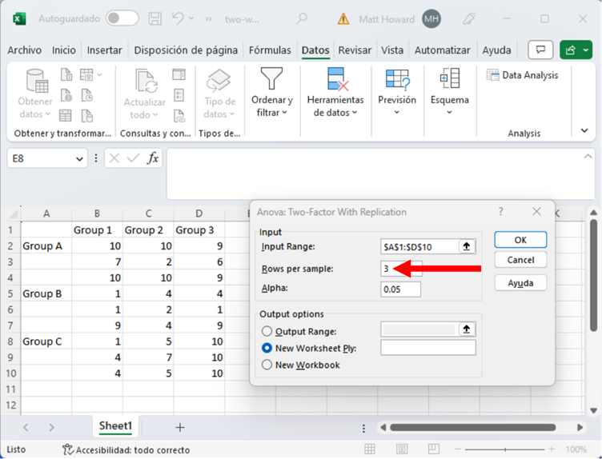Viewport: 602px width, 459px height.
Task: Click Input Range collapse selector icon
Action: [x=467, y=247]
